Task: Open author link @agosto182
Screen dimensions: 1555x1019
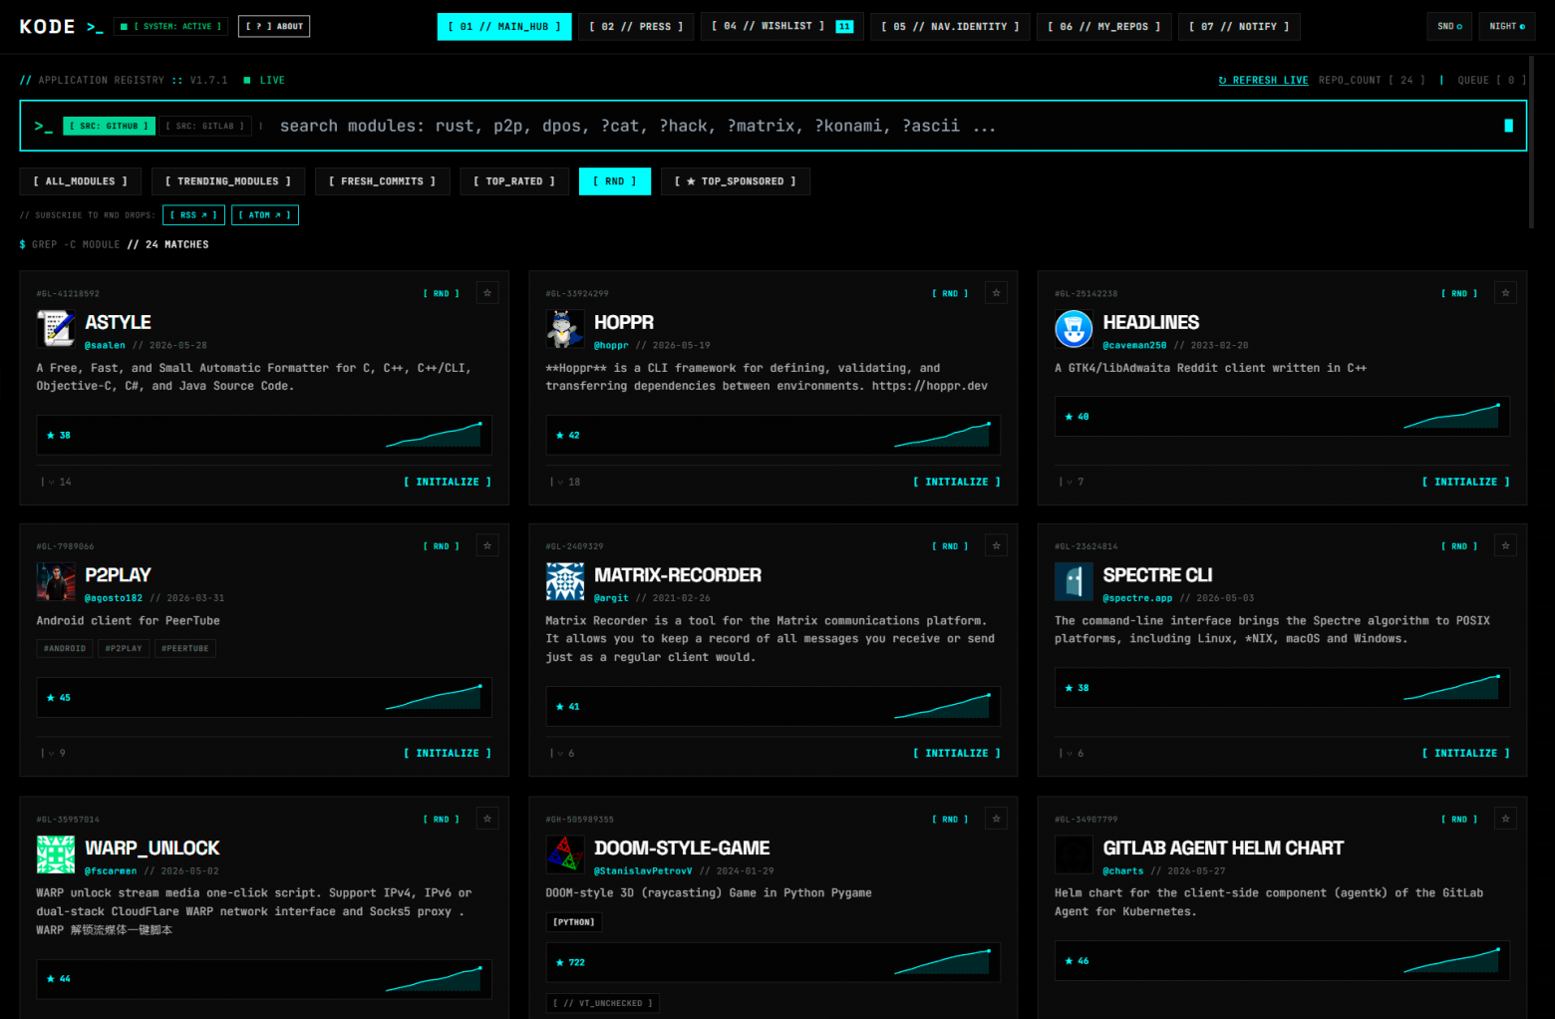Action: tap(114, 598)
